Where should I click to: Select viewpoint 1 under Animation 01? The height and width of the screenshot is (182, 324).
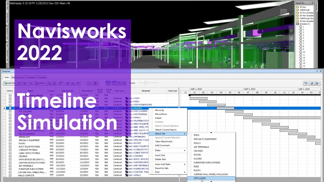303,27
